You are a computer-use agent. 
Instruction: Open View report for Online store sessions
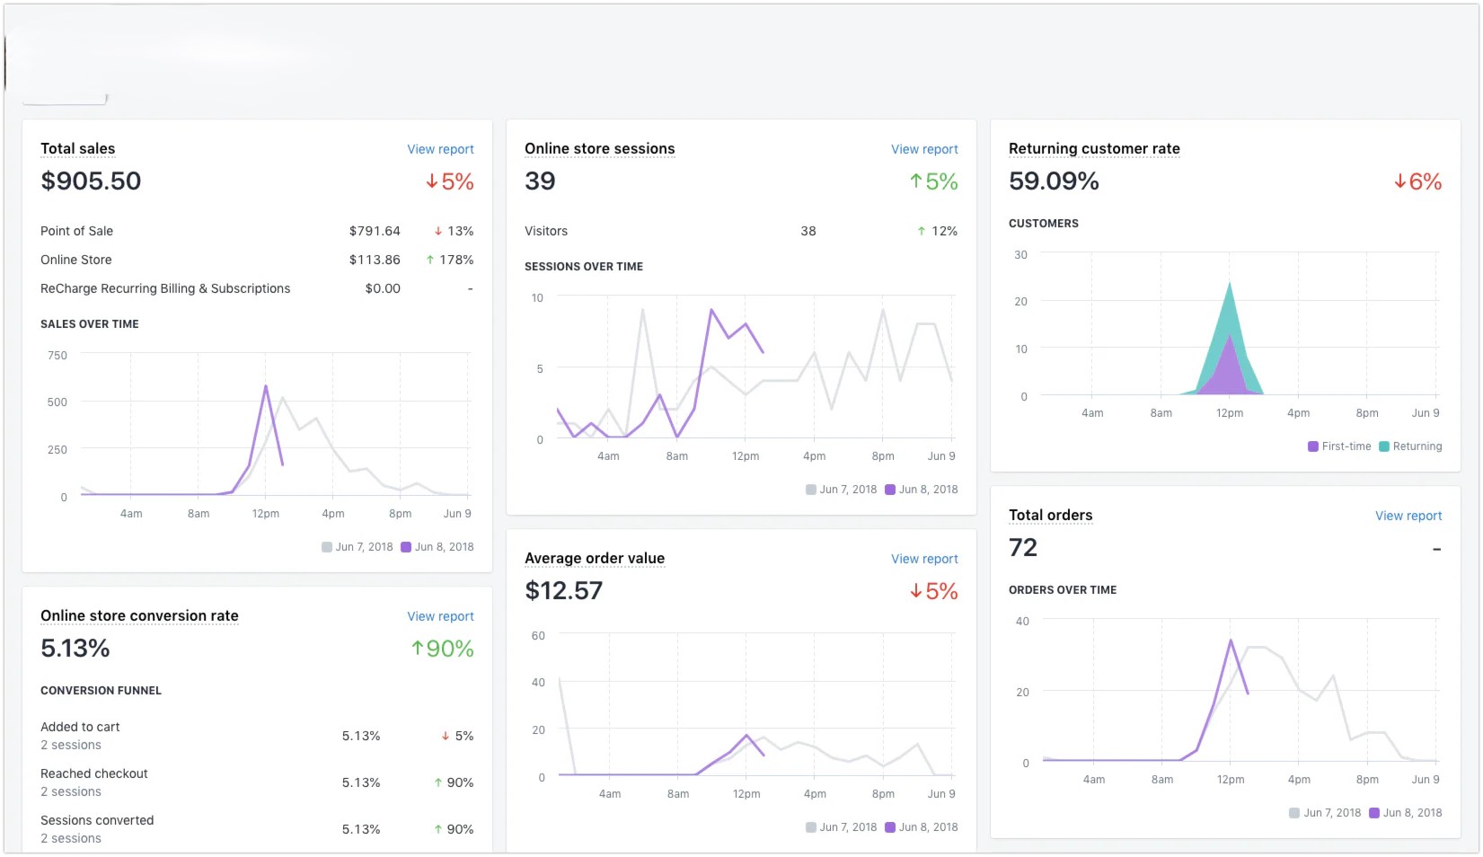click(924, 149)
